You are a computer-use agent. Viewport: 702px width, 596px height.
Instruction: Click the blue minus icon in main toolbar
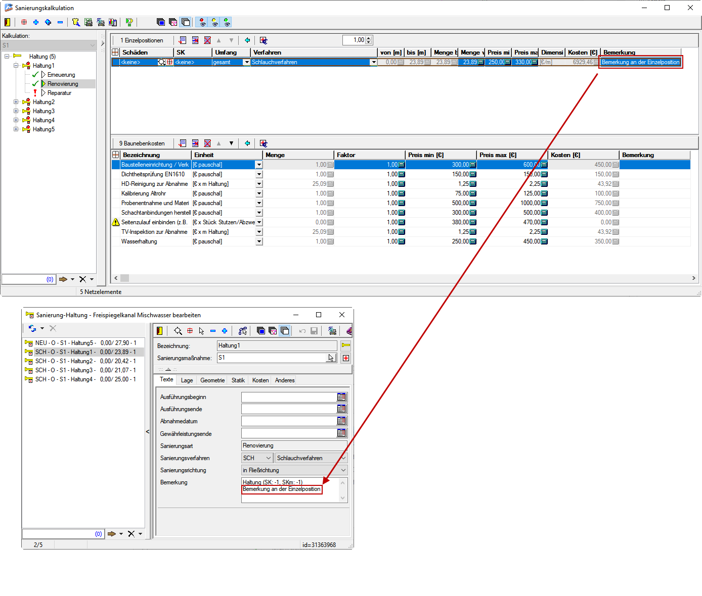[x=60, y=22]
